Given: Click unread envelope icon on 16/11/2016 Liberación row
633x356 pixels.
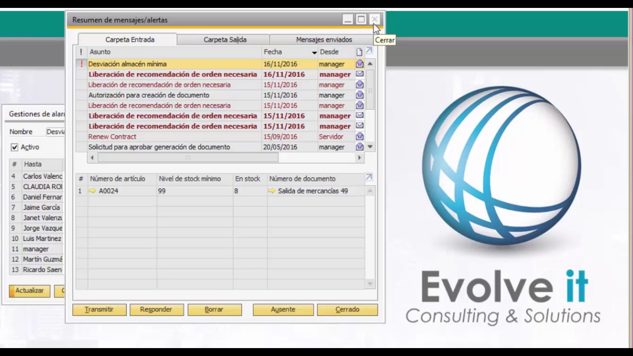Looking at the screenshot, I should click(360, 74).
